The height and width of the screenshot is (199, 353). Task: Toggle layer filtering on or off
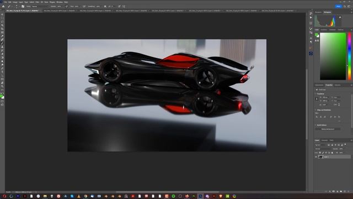(x=345, y=145)
